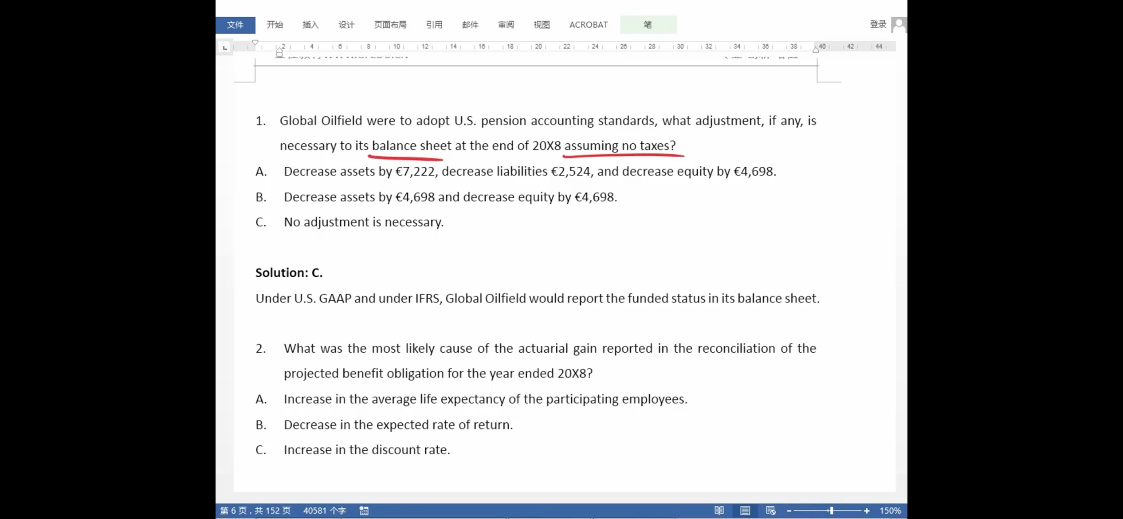Click the zoom out minus icon
The image size is (1123, 519).
789,511
